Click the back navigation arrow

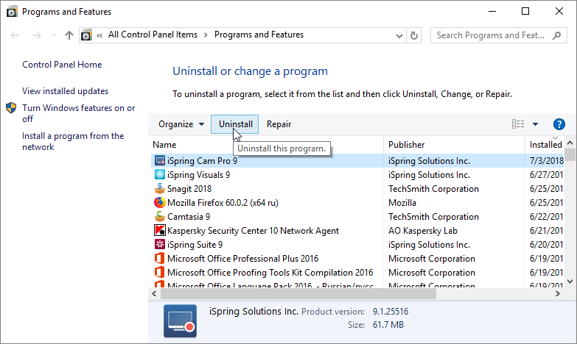click(15, 35)
